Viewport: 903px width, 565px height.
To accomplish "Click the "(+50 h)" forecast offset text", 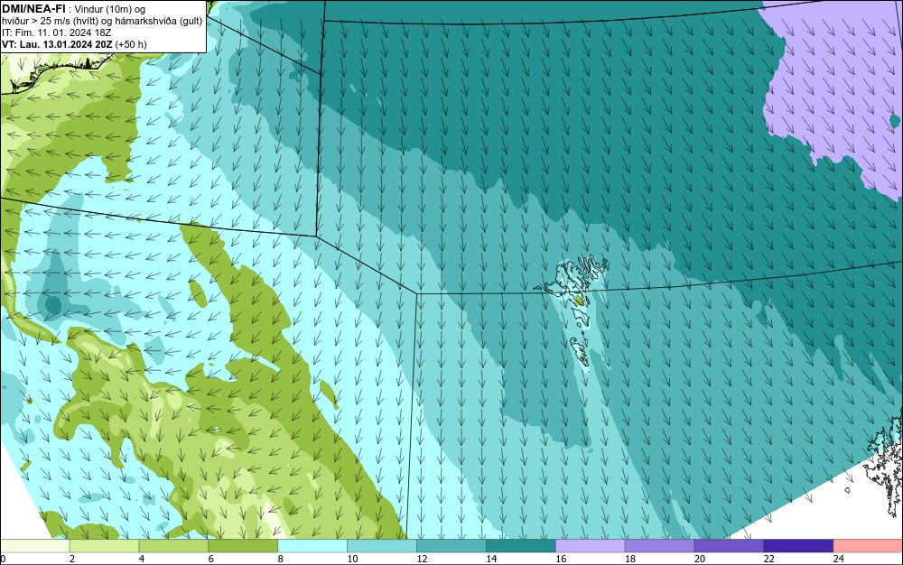I will tap(131, 44).
